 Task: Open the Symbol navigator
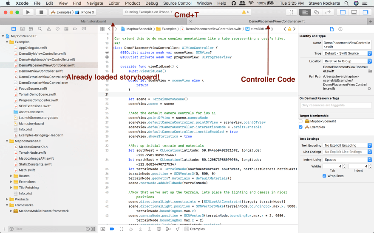[31, 29]
